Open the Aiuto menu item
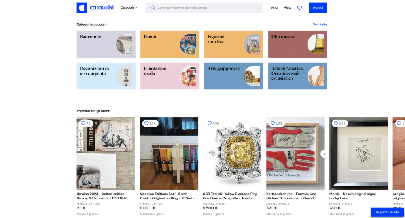Image resolution: width=405 pixels, height=218 pixels. click(x=288, y=8)
